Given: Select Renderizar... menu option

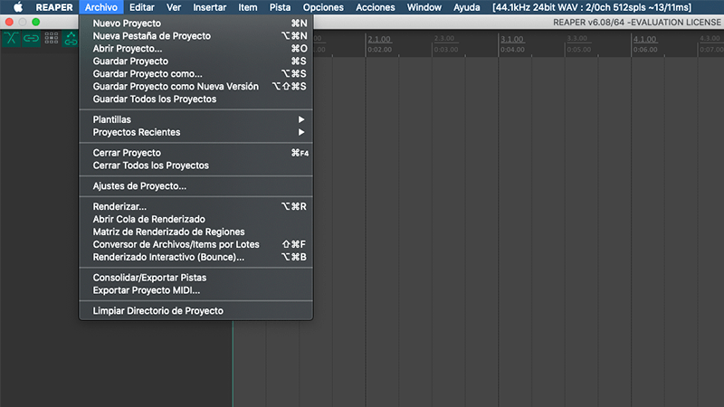Looking at the screenshot, I should pos(119,206).
